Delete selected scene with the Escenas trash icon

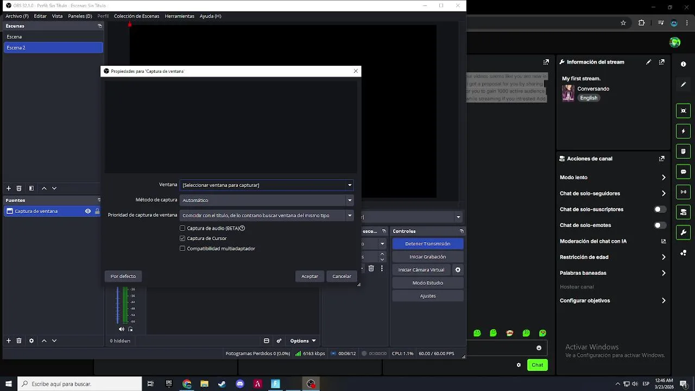(19, 188)
